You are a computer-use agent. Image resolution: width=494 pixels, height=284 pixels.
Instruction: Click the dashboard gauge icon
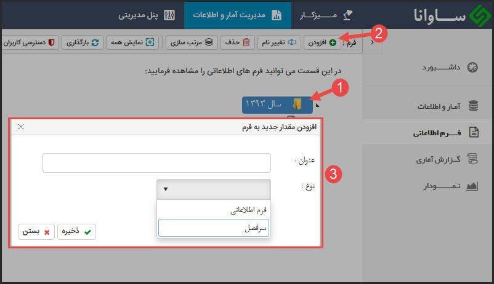coord(472,67)
